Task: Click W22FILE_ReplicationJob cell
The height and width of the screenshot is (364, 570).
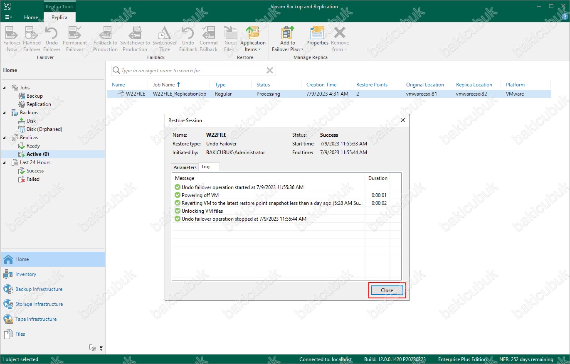Action: 180,94
